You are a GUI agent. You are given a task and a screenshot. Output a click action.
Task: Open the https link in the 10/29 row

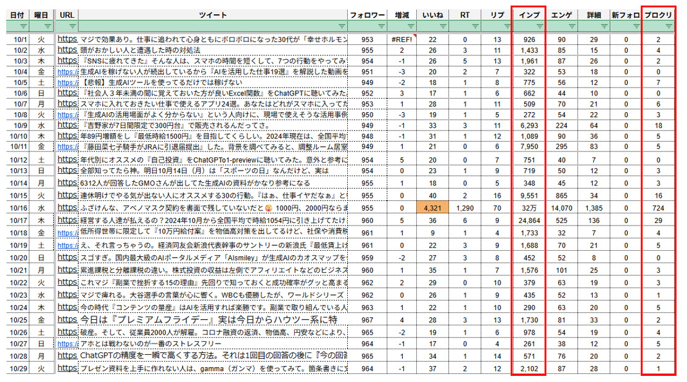point(67,368)
